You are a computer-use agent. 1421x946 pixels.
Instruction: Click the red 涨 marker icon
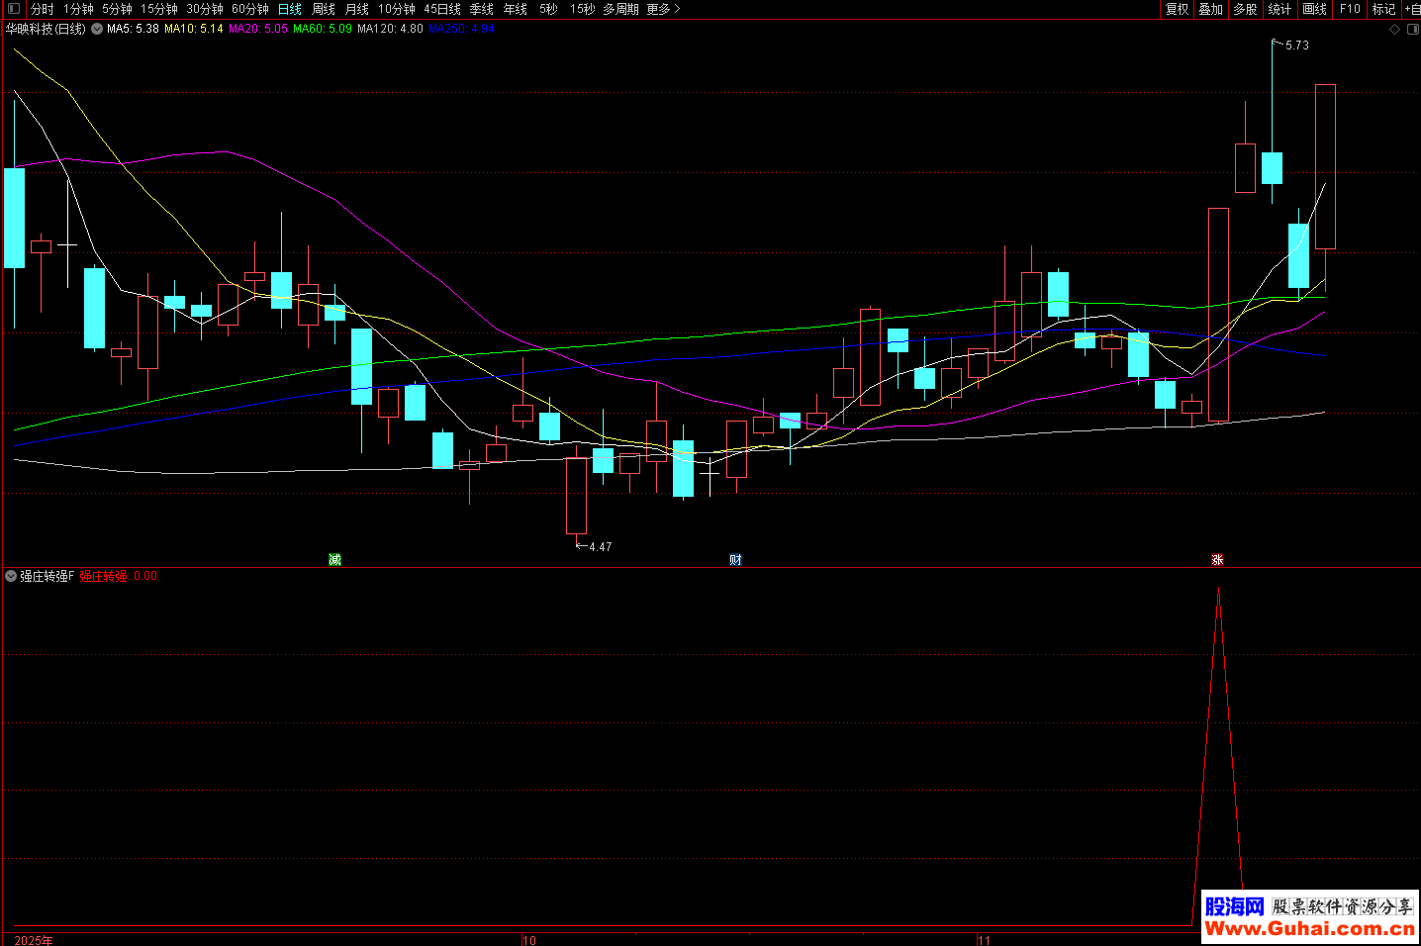[1217, 560]
